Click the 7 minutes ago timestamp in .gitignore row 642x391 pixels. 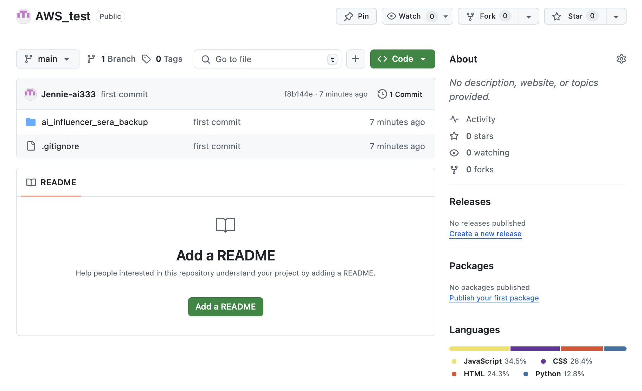pos(397,146)
